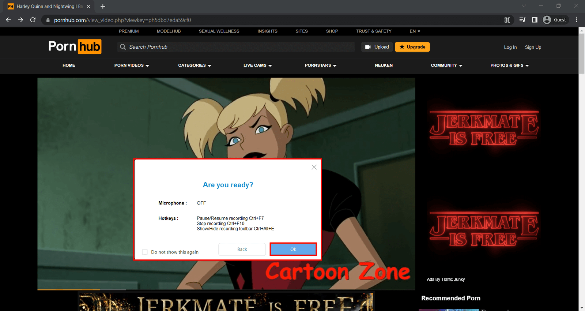585x311 pixels.
Task: Expand the COMMUNITY dropdown
Action: pos(446,65)
